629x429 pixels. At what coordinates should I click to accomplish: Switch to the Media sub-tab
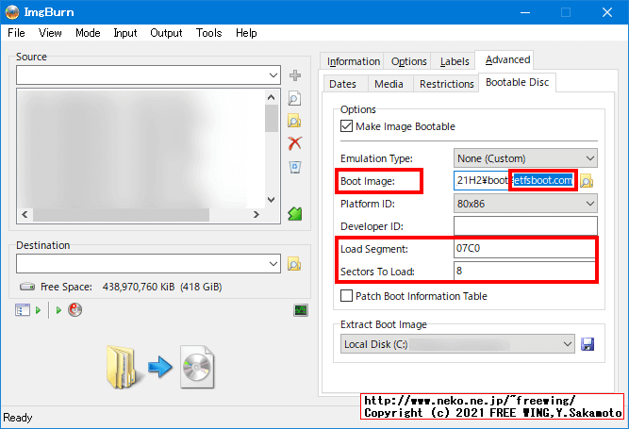tap(389, 84)
